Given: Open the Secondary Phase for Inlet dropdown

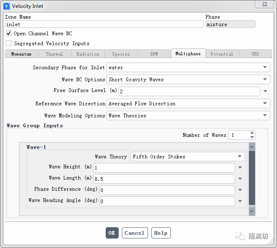Looking at the screenshot, I should pos(188,68).
